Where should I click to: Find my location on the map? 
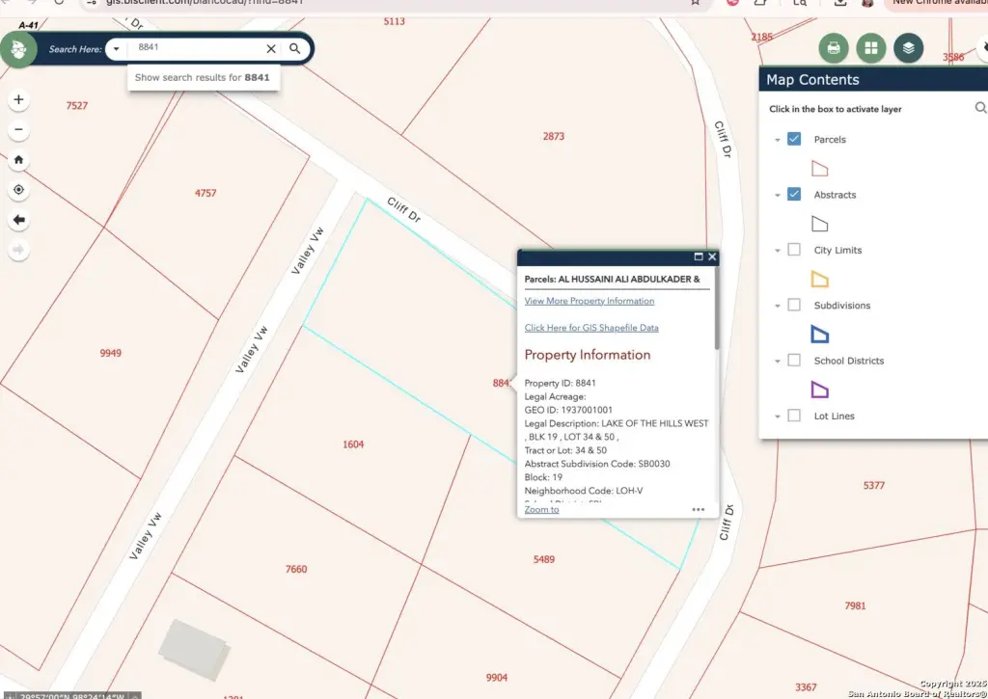tap(18, 190)
